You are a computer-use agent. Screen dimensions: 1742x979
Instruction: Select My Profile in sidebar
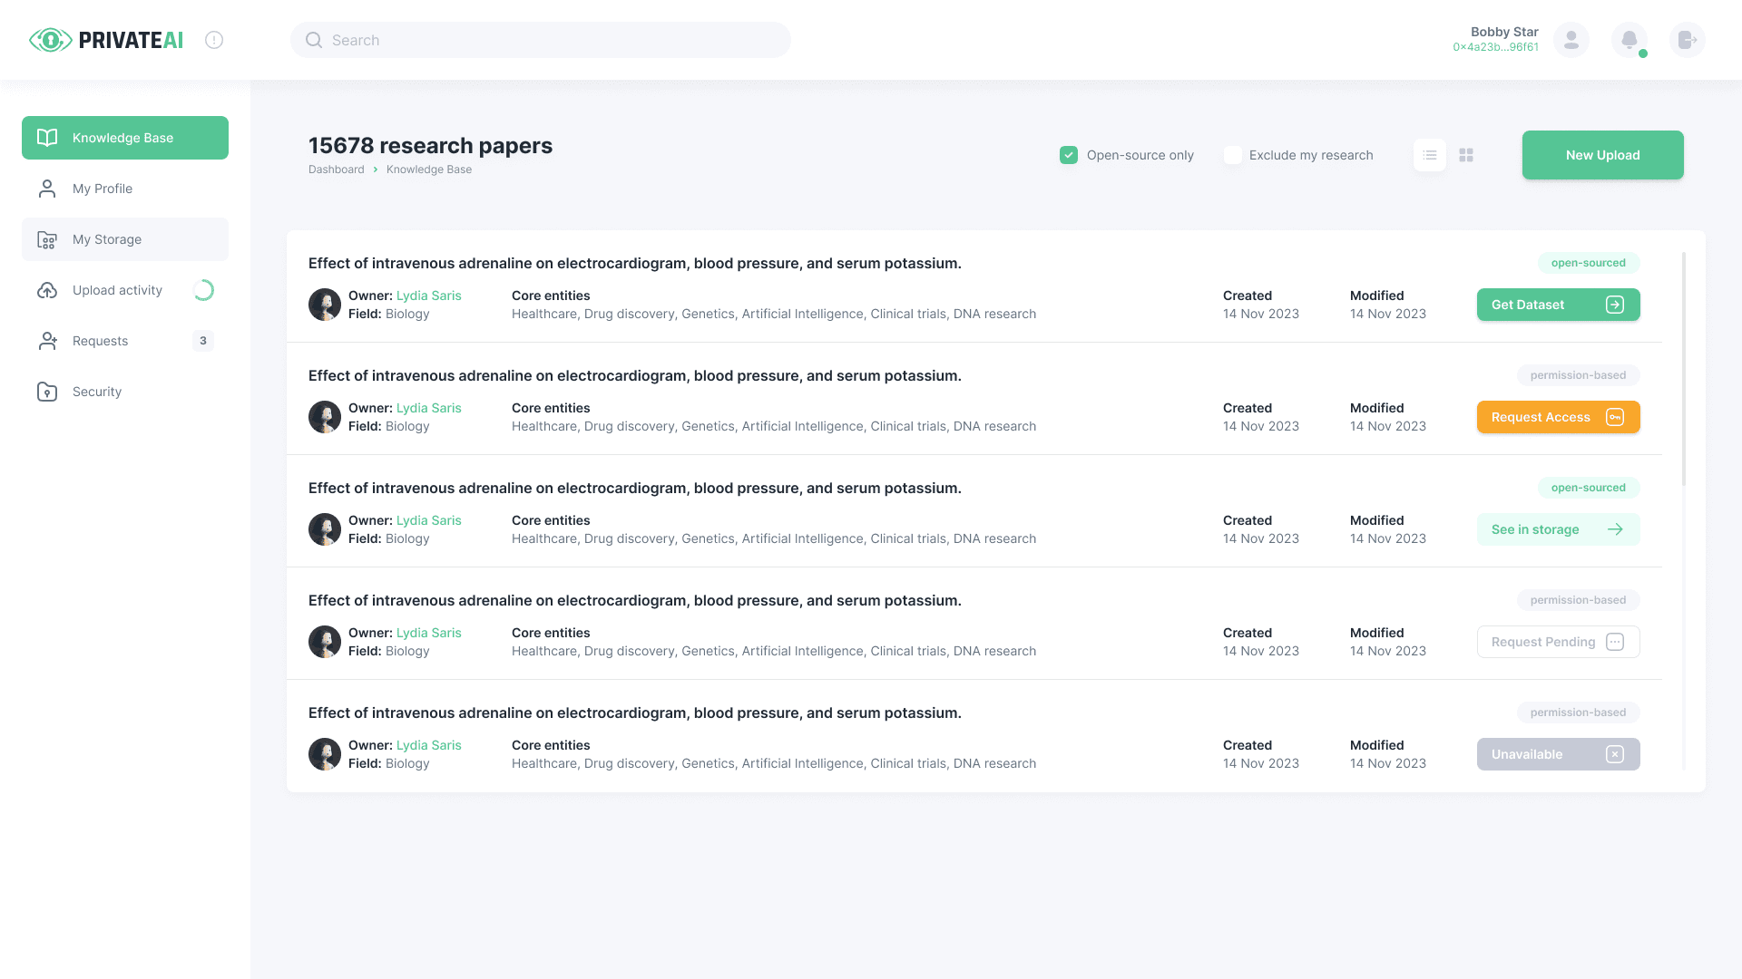pyautogui.click(x=102, y=189)
